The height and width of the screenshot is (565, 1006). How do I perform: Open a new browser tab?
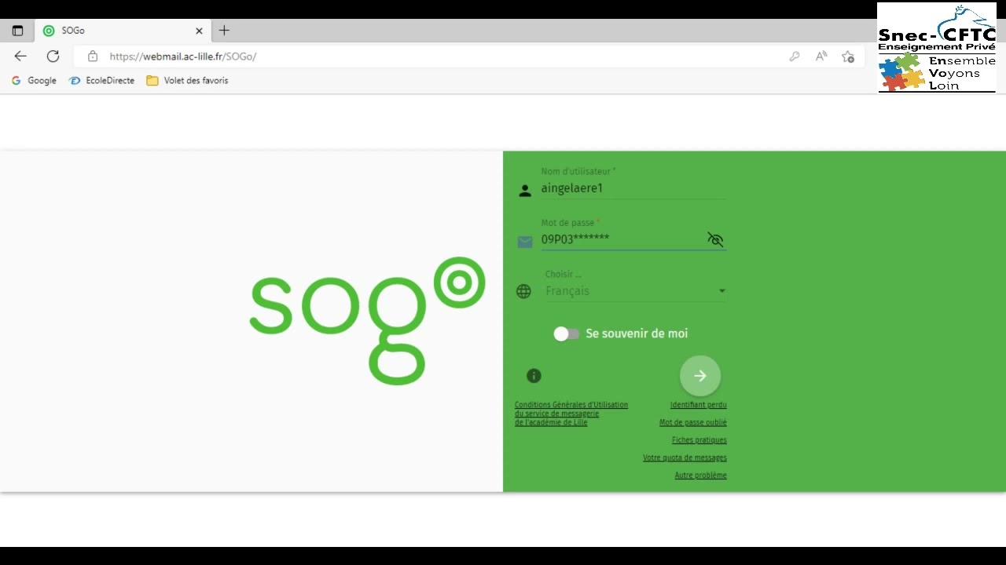pos(224,31)
